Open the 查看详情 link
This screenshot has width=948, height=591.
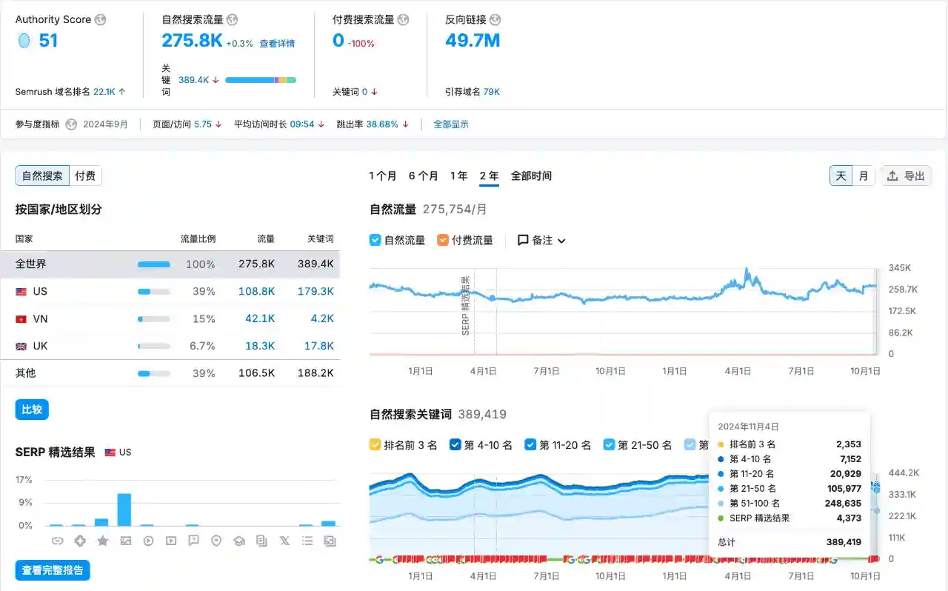[277, 44]
